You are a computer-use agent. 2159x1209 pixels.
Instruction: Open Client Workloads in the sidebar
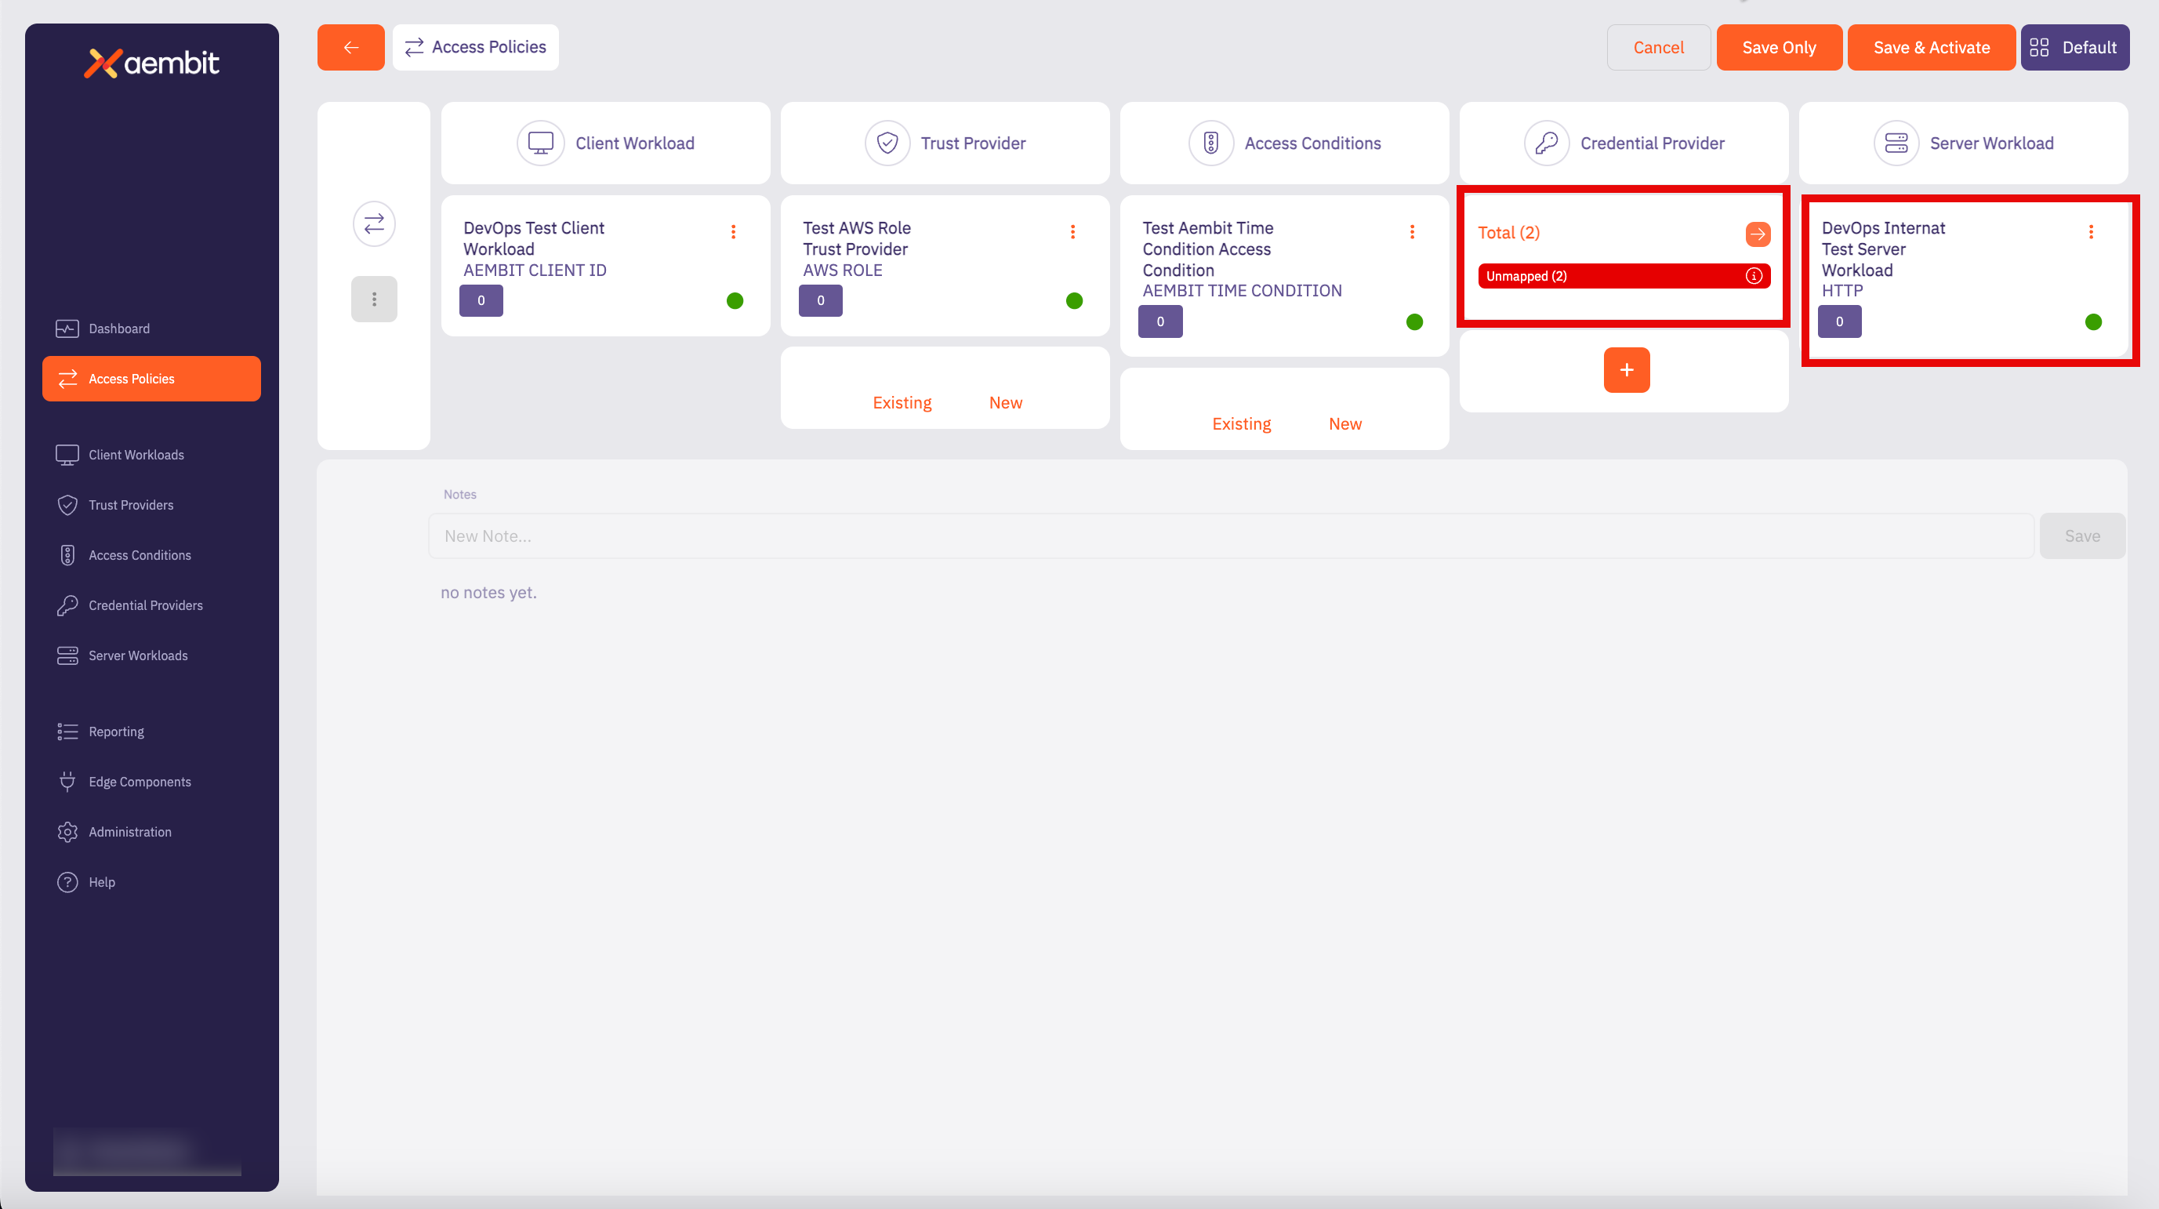click(x=151, y=455)
